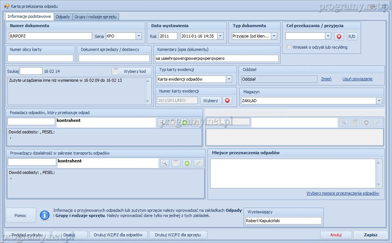392x243 pixels.
Task: Open the Typ dokumentu dropdown
Action: [x=274, y=36]
